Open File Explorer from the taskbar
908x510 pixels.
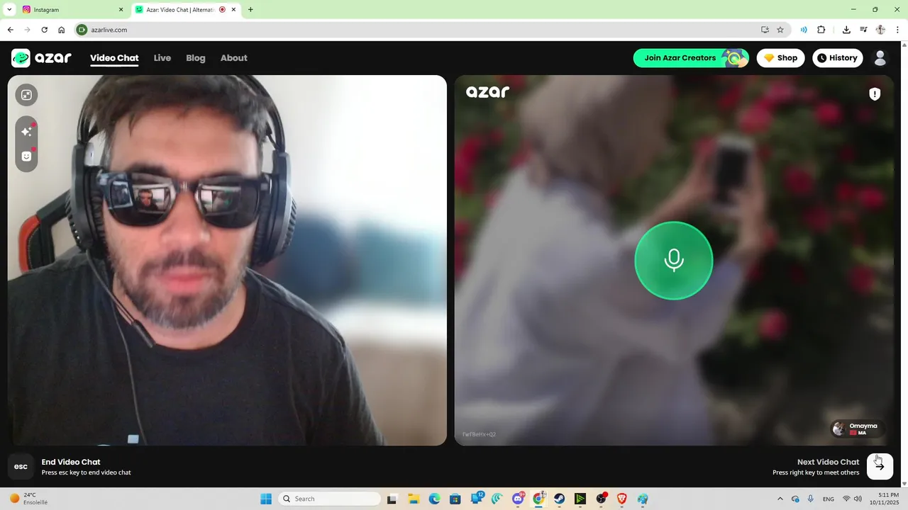tap(413, 499)
